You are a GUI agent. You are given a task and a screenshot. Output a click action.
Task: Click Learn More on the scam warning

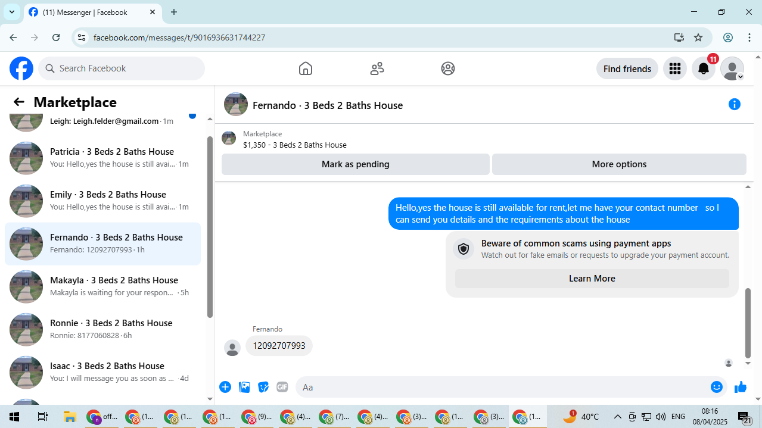pyautogui.click(x=592, y=279)
